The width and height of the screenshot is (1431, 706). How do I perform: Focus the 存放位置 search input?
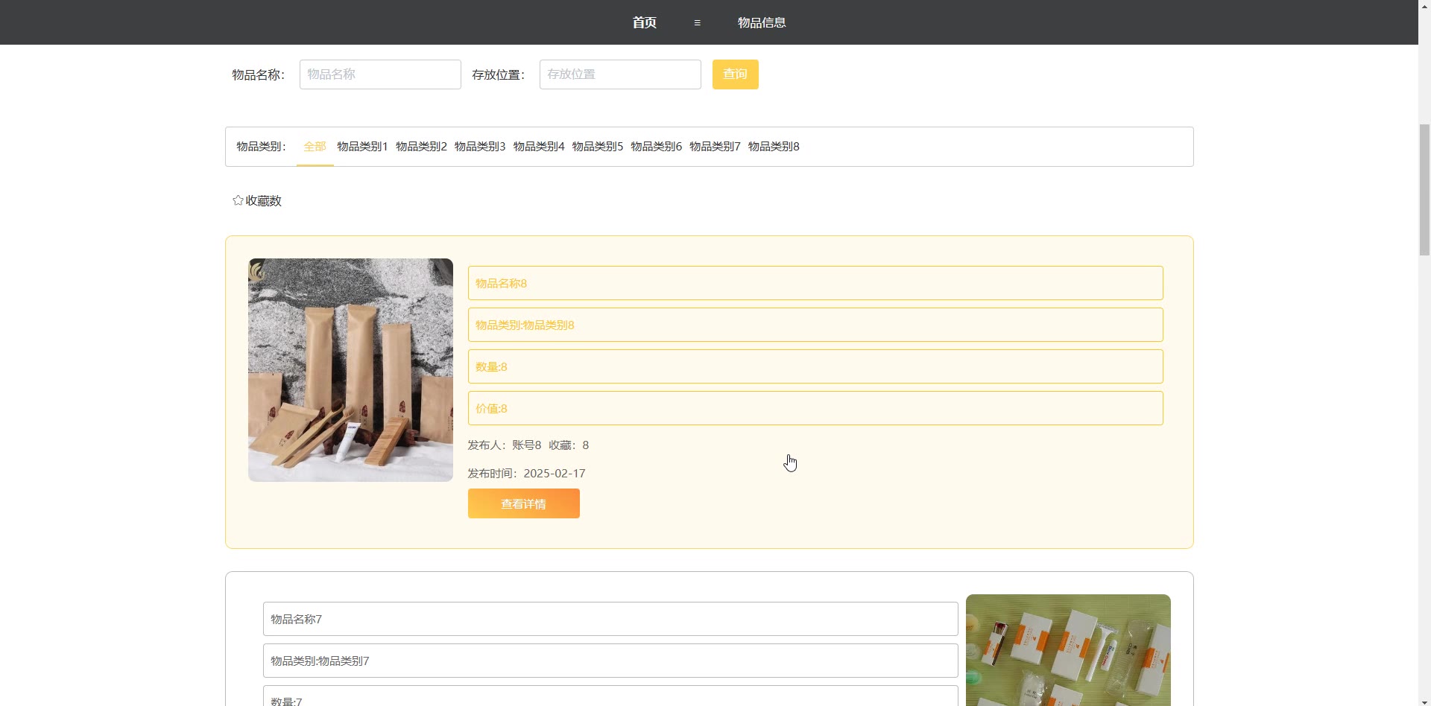[x=620, y=74]
